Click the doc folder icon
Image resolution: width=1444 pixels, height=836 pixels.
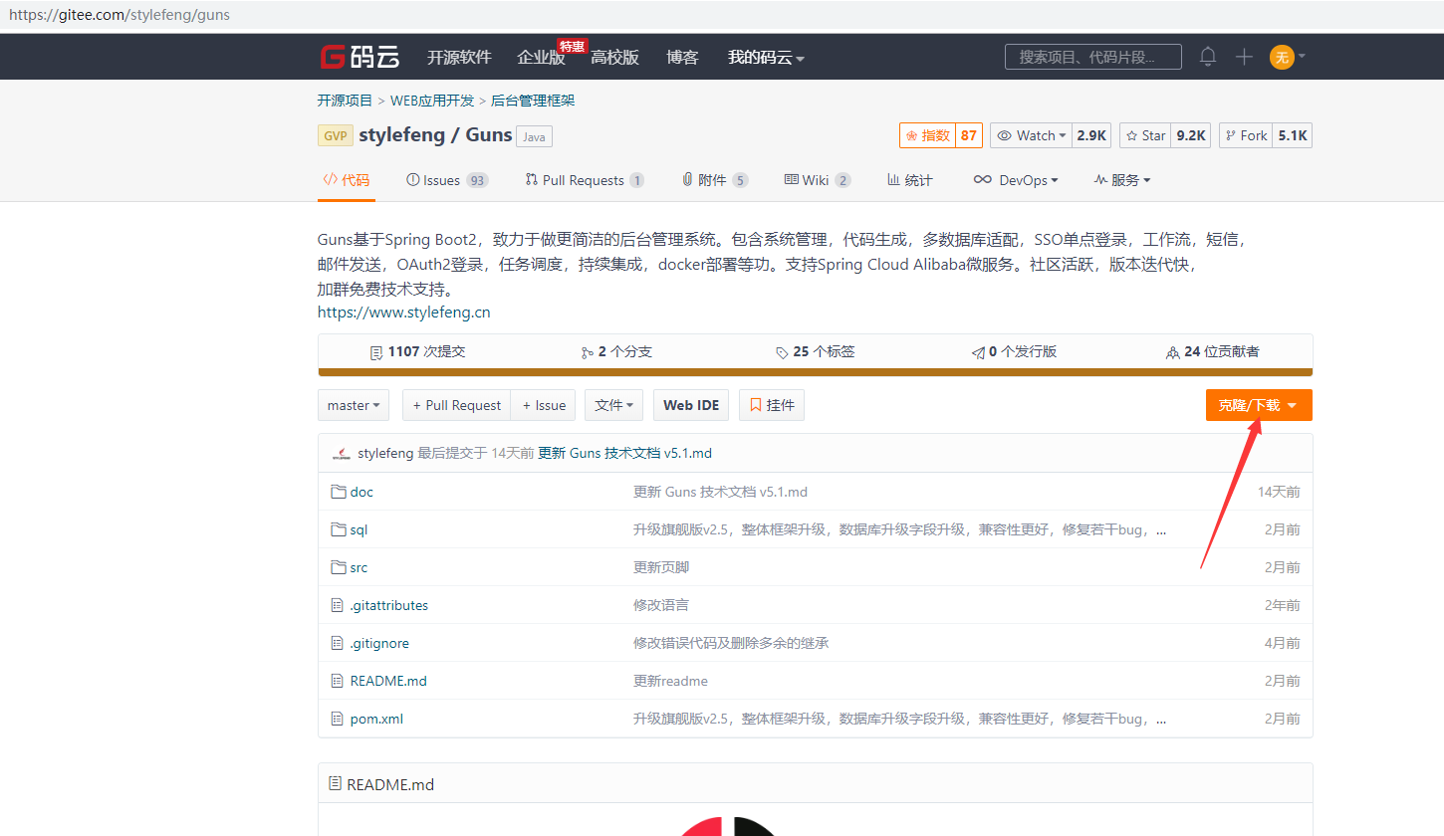[x=339, y=492]
